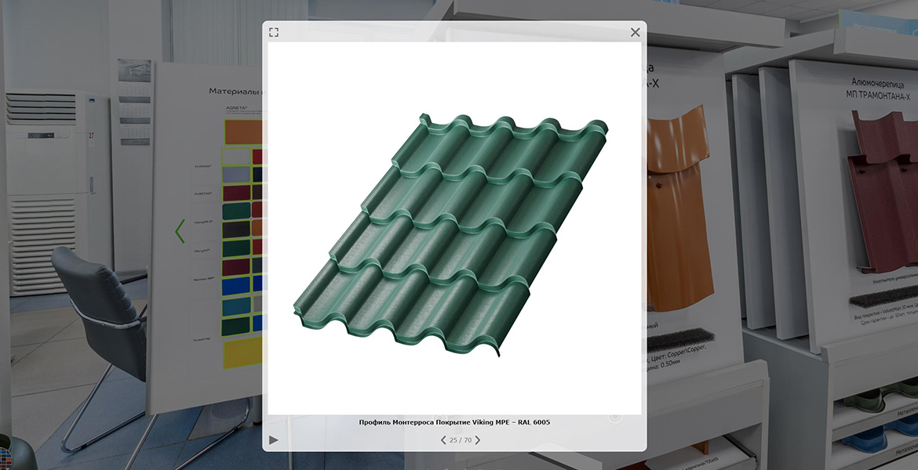Pick the bright blue swatch on the materials board
Image resolution: width=918 pixels, height=470 pixels.
click(x=235, y=286)
